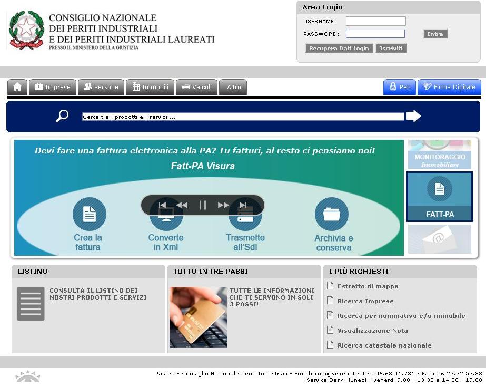Click the Estratto di mappa document icon
This screenshot has width=486, height=386.
click(330, 285)
